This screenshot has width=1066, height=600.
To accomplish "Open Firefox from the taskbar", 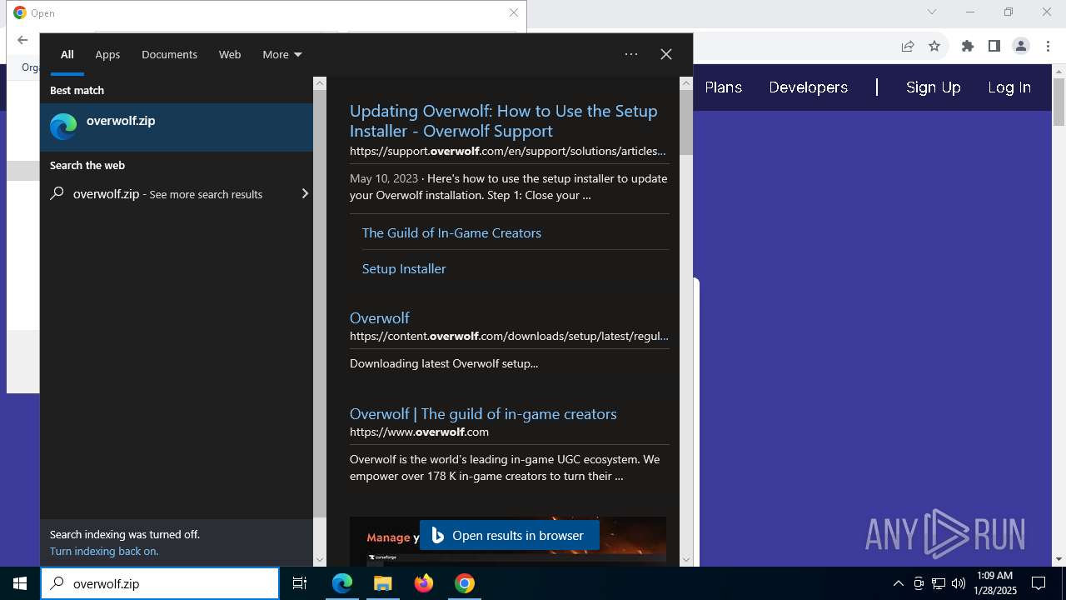I will point(424,583).
